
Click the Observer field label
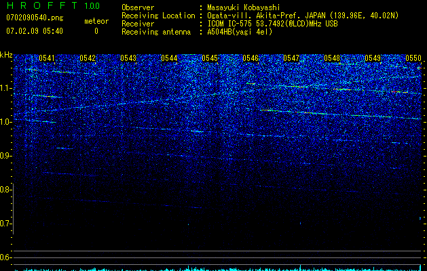click(138, 7)
